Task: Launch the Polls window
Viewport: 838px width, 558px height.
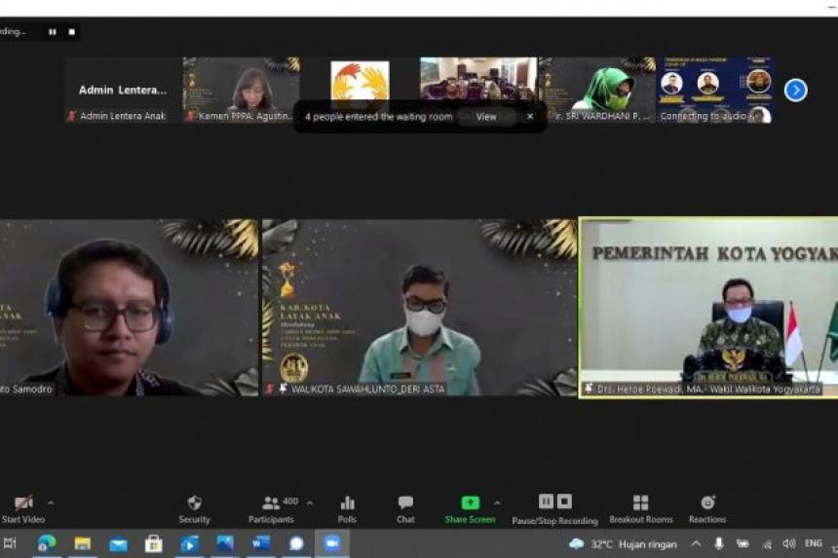Action: (x=347, y=508)
